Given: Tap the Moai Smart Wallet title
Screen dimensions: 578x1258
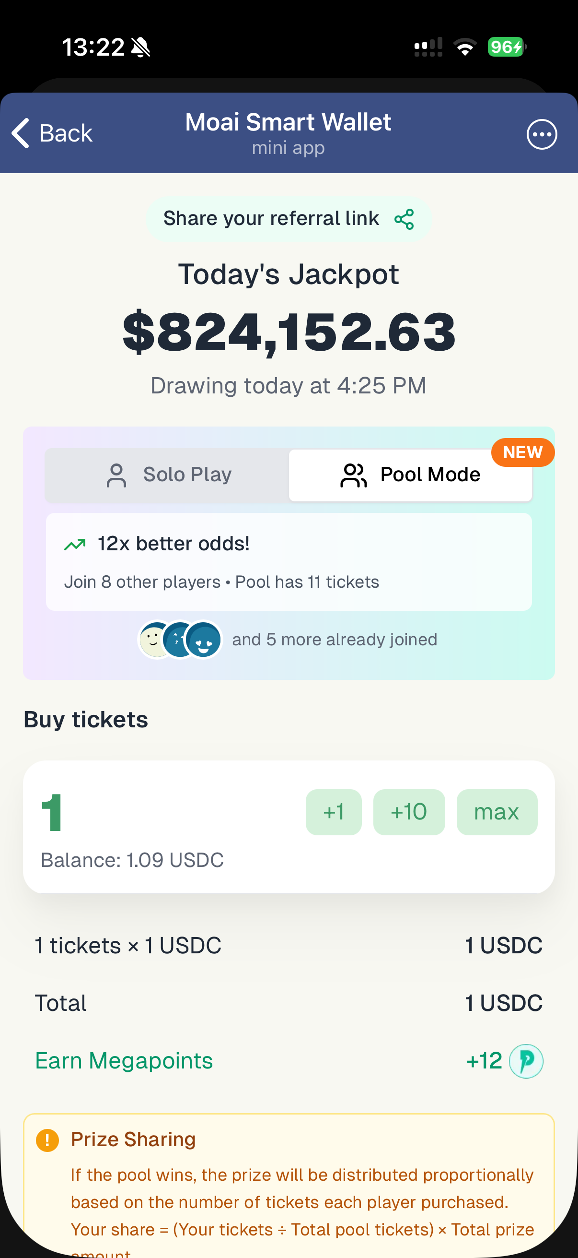Looking at the screenshot, I should click(288, 122).
